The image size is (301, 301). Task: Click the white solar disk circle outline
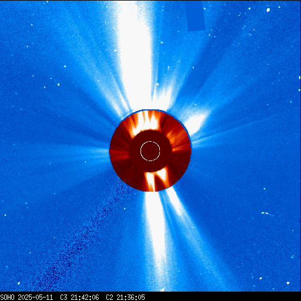coord(150,151)
